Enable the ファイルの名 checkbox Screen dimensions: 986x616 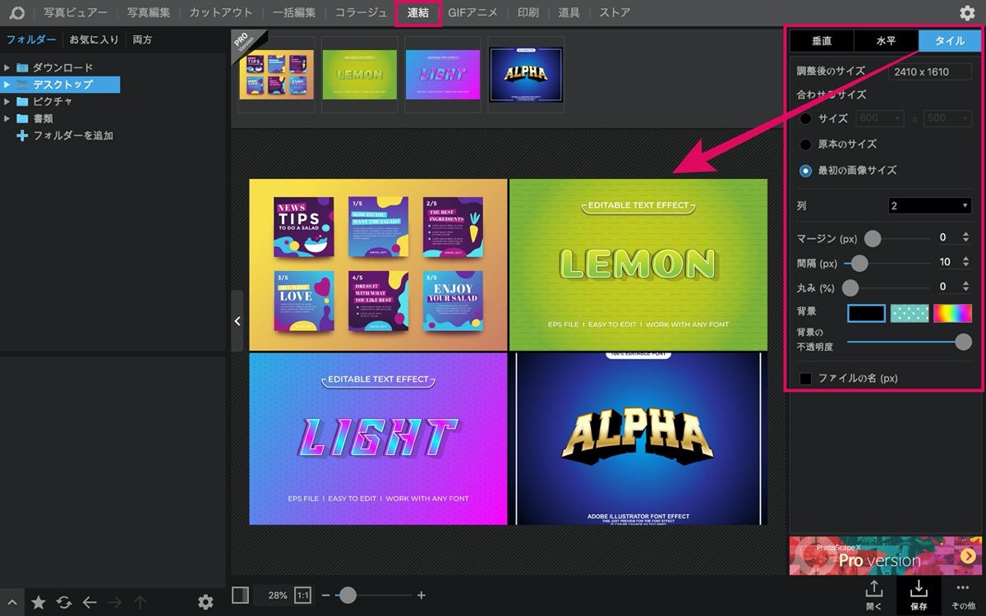[x=806, y=379]
